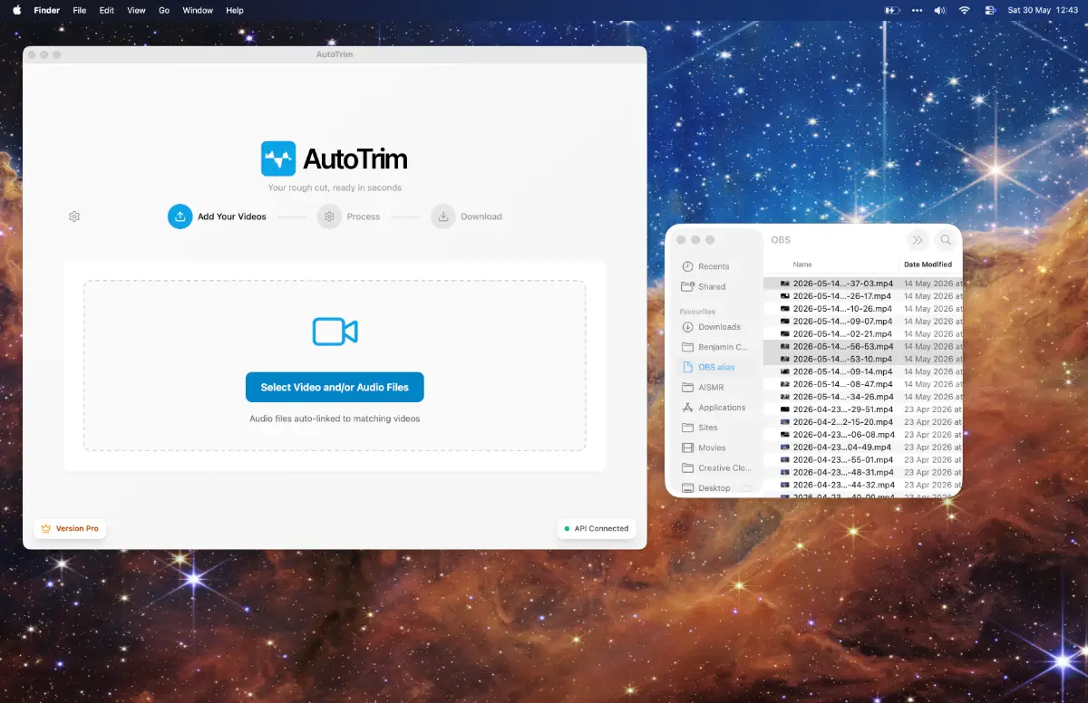
Task: Sort Finder list by Date Modified column
Action: pyautogui.click(x=928, y=265)
